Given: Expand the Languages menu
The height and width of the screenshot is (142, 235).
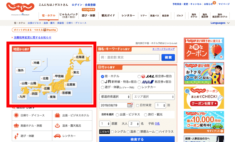Looking at the screenshot, I should 220,23.
